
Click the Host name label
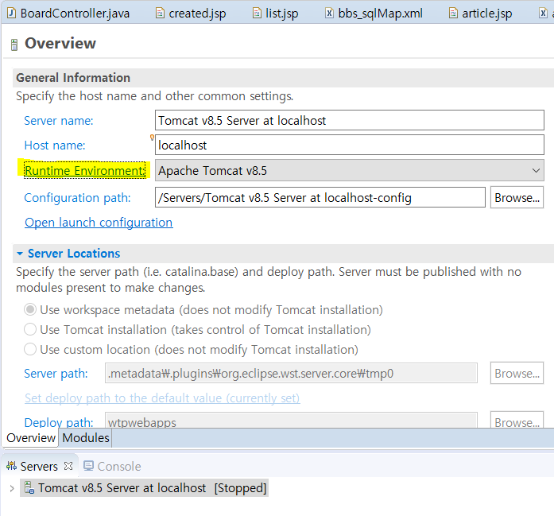[55, 145]
